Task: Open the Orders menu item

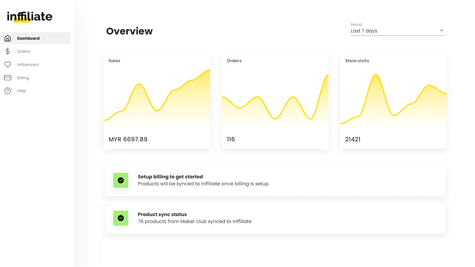Action: [x=36, y=51]
